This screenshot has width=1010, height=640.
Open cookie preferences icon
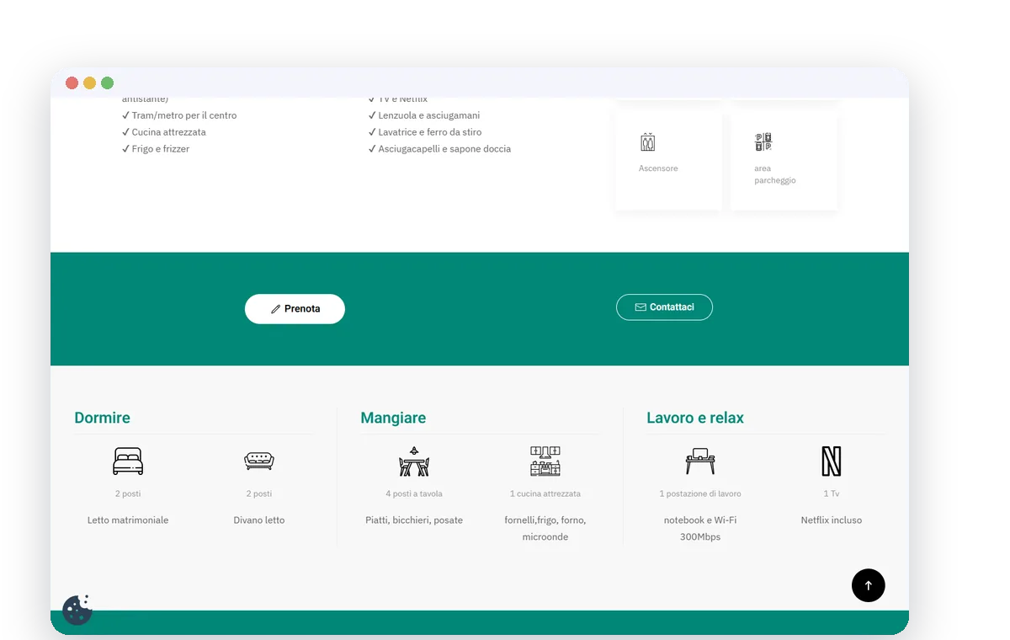click(77, 610)
